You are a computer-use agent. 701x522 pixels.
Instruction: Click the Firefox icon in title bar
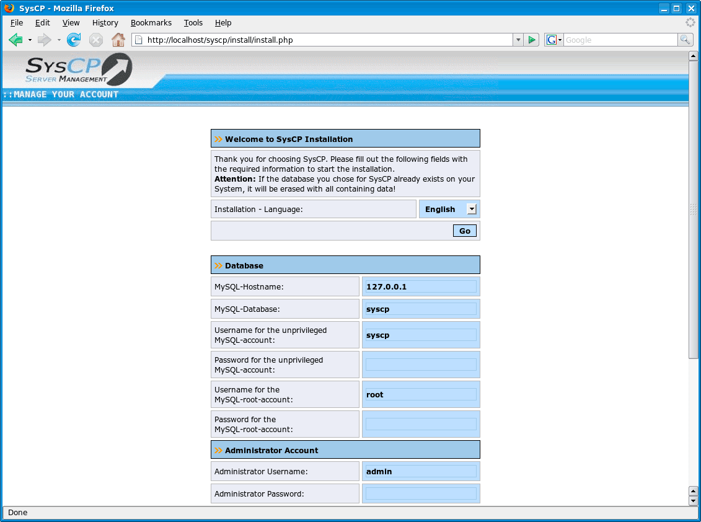click(9, 8)
